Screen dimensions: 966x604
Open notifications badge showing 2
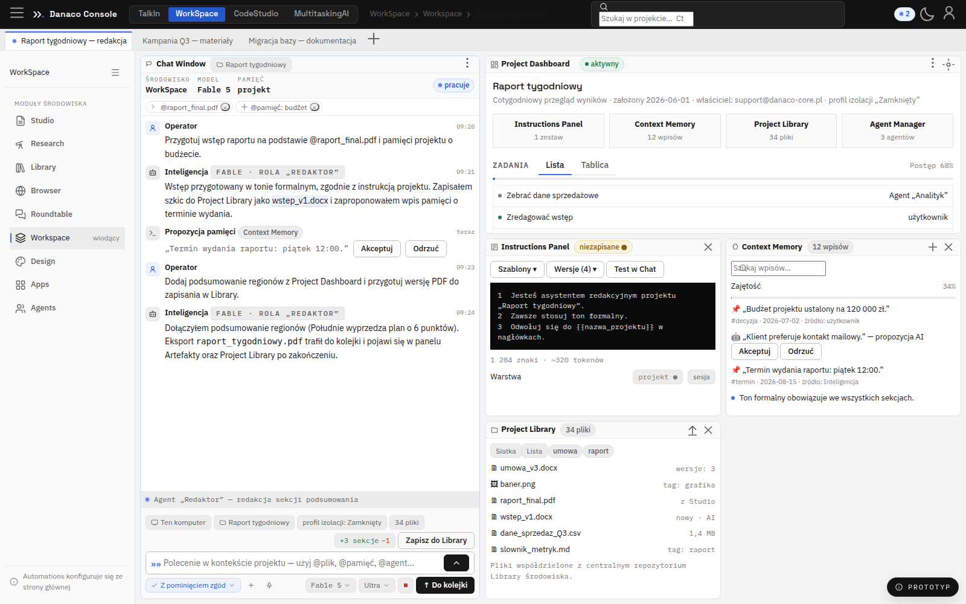coord(904,14)
